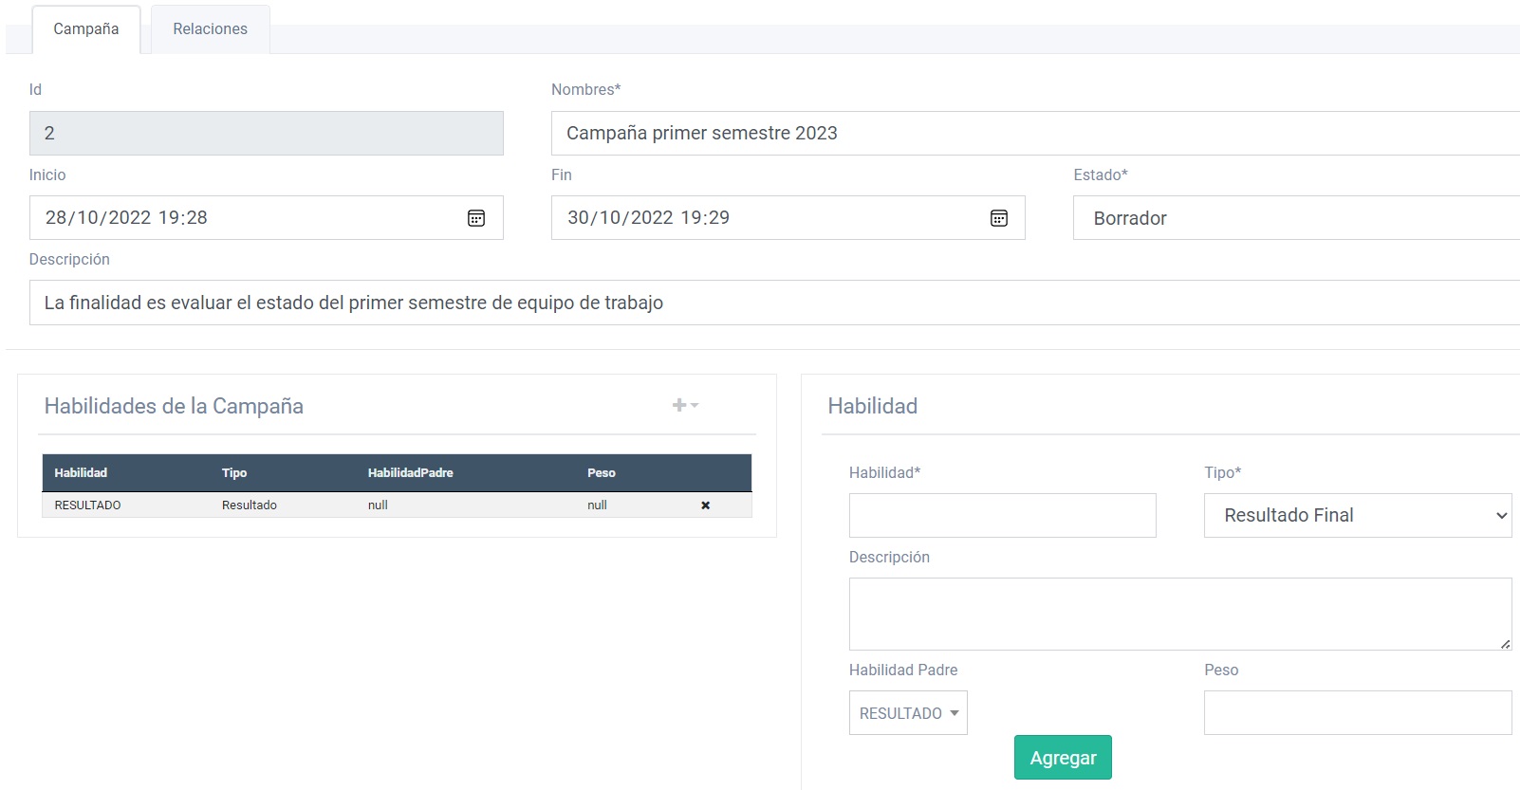
Task: Sort by the HabilidadPadre column header
Action: coord(410,472)
